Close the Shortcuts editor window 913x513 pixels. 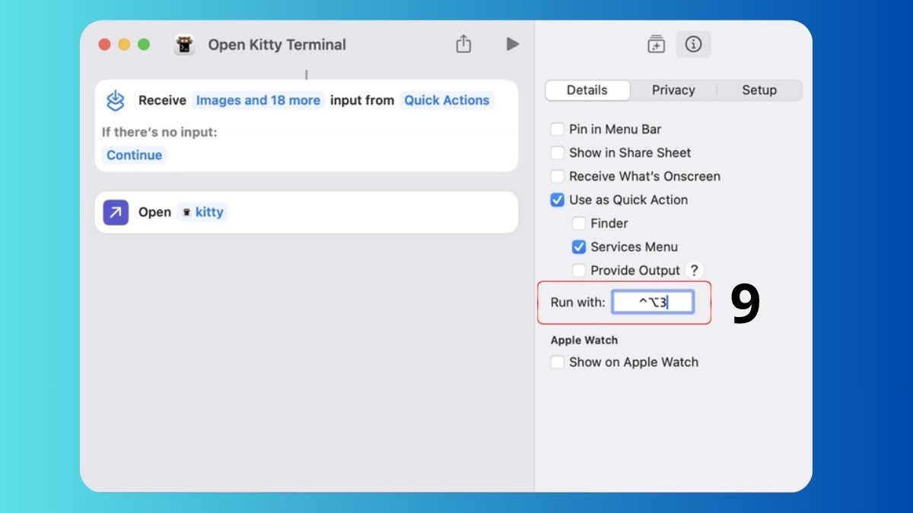(104, 45)
